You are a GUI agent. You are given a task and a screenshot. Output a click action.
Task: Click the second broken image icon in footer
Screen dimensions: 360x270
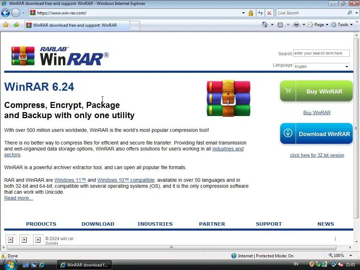tap(24, 240)
